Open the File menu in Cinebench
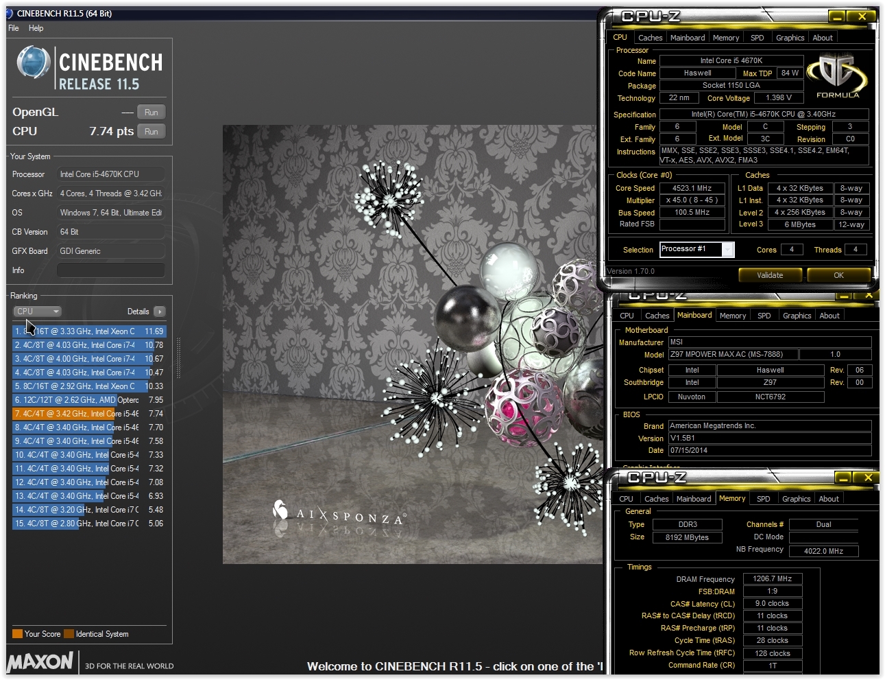Image resolution: width=885 pixels, height=680 pixels. [x=14, y=28]
